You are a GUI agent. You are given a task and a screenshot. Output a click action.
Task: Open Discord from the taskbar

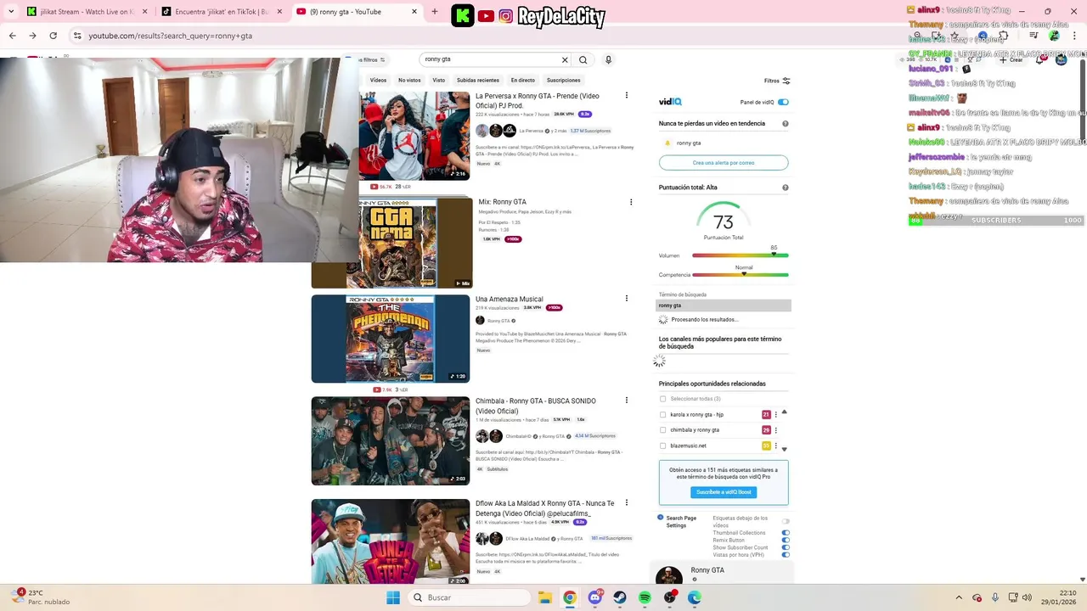pyautogui.click(x=595, y=597)
